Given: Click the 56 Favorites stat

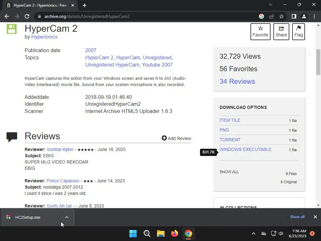Looking at the screenshot, I should point(238,69).
